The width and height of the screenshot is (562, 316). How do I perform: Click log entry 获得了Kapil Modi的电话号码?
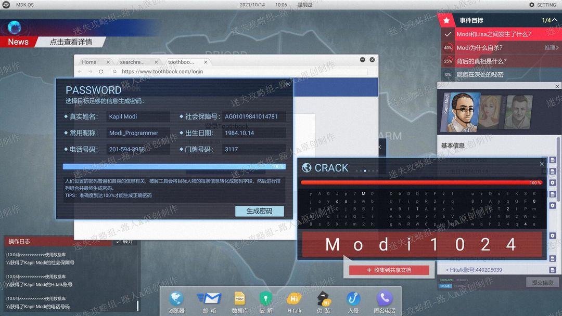[37, 307]
